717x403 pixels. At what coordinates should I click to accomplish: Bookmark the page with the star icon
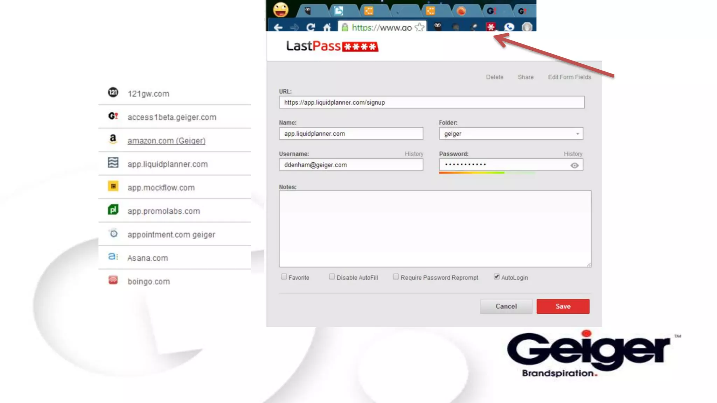click(419, 27)
